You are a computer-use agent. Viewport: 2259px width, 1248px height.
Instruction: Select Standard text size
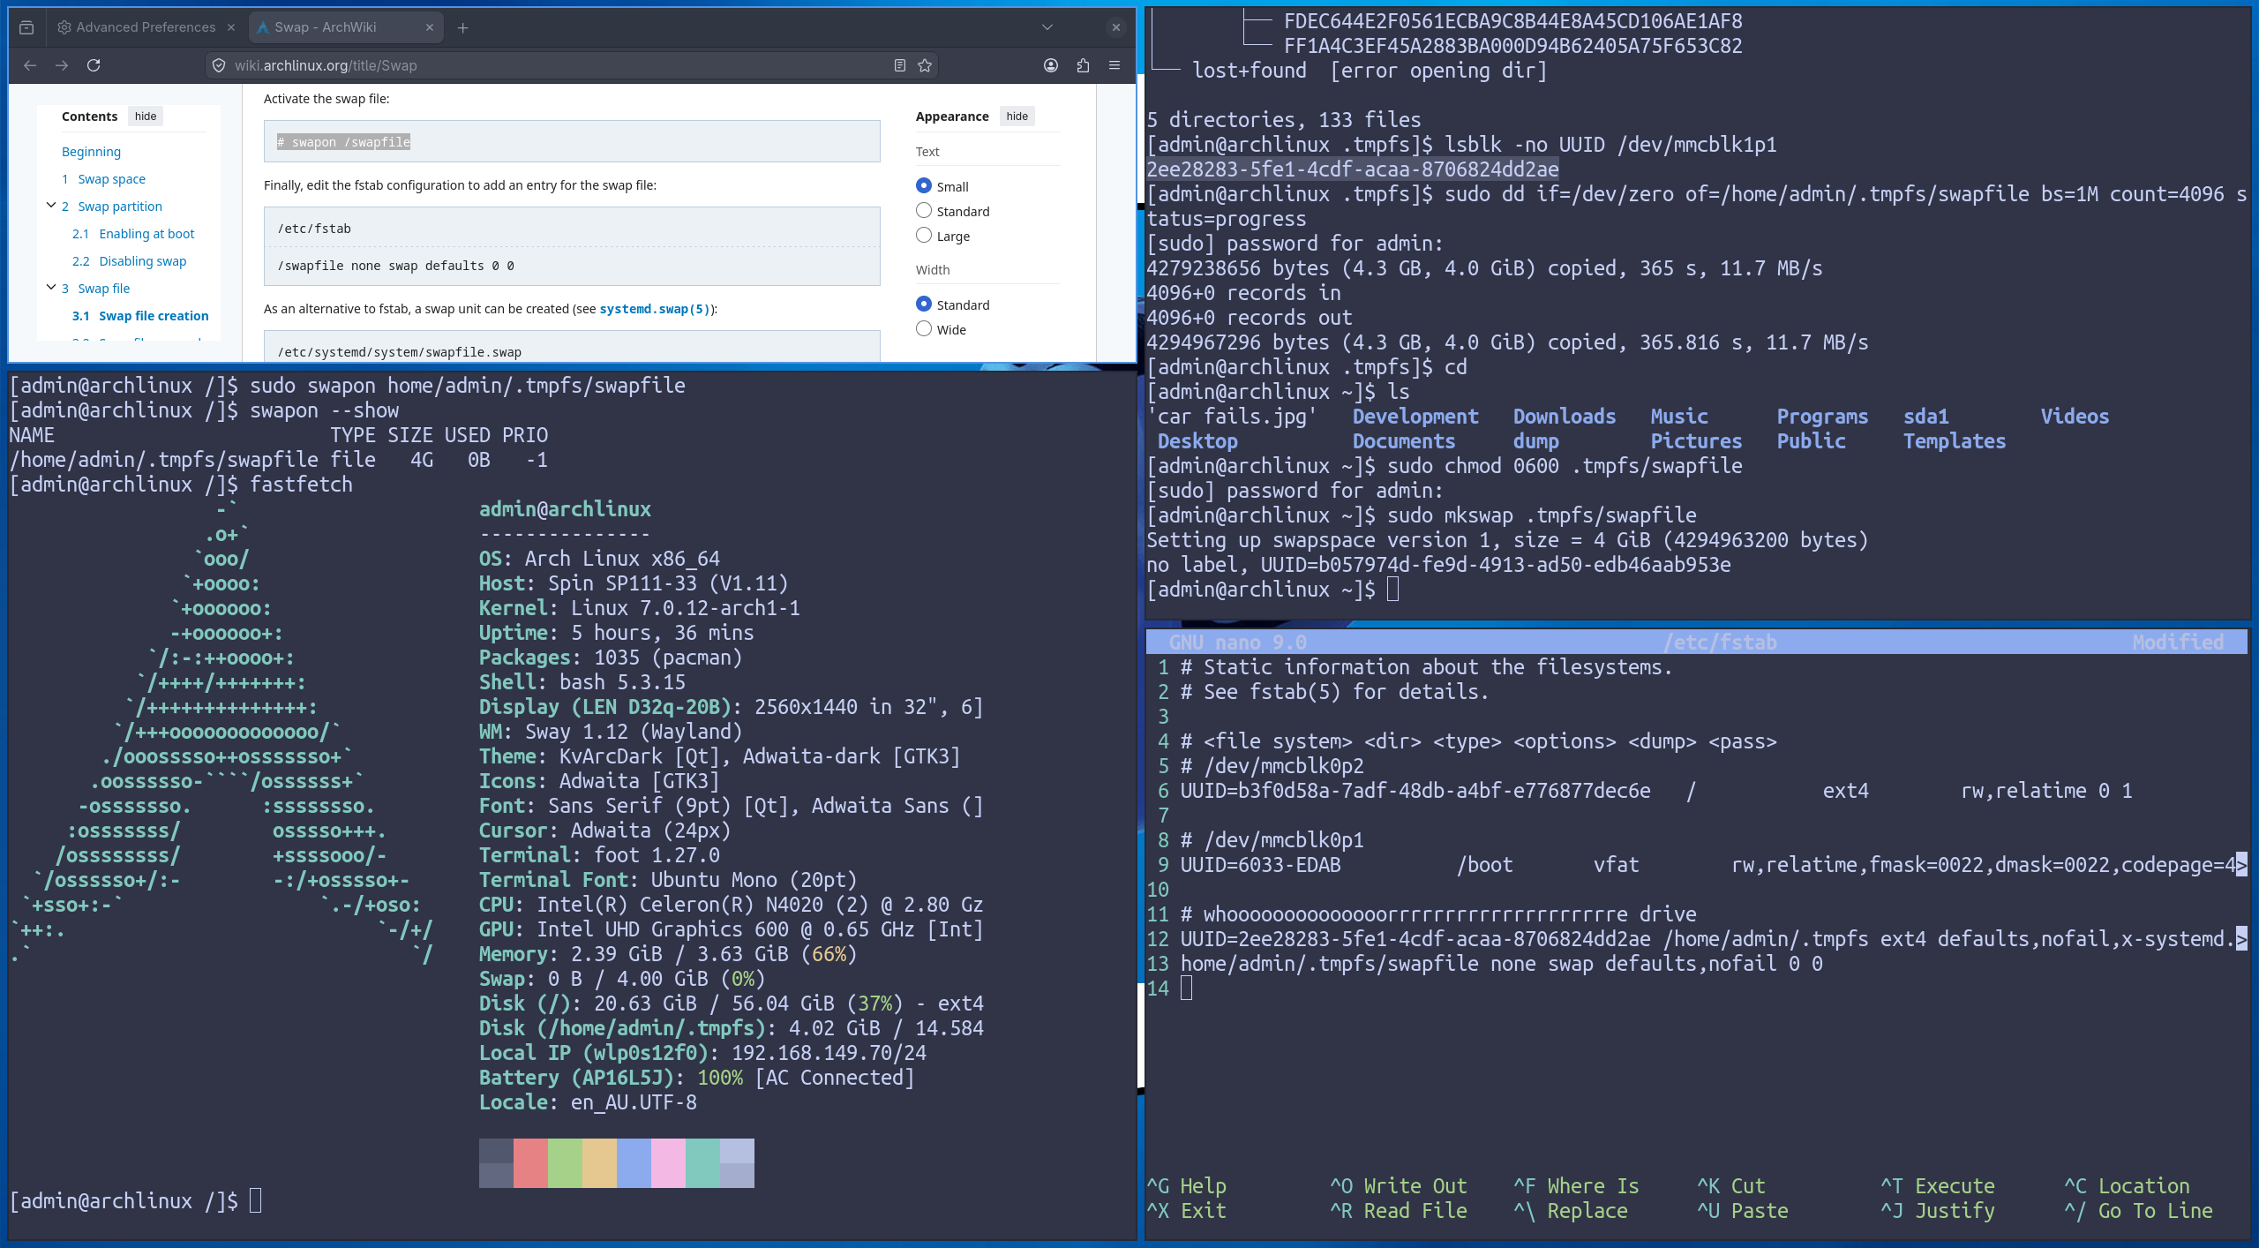coord(924,211)
